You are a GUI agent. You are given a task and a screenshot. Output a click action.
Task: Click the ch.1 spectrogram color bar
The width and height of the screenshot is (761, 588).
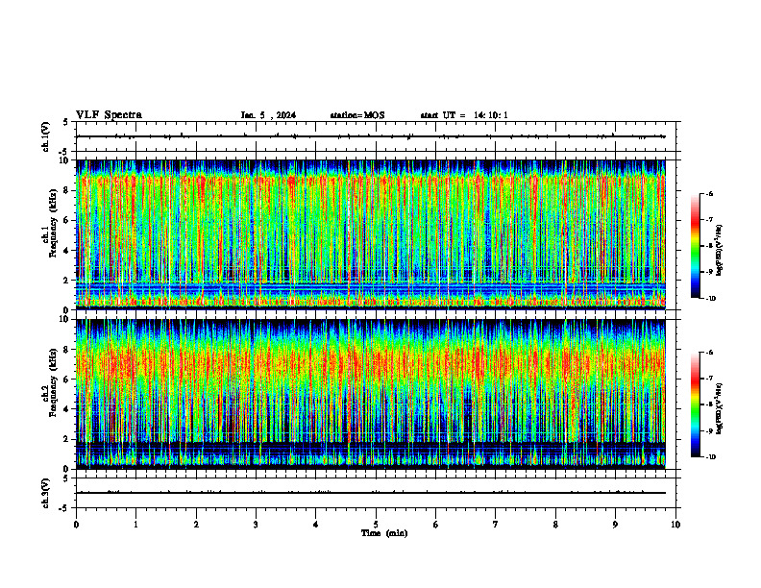[695, 246]
